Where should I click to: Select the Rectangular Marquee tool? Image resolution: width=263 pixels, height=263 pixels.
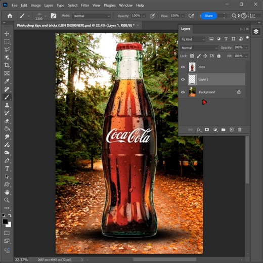click(x=7, y=41)
